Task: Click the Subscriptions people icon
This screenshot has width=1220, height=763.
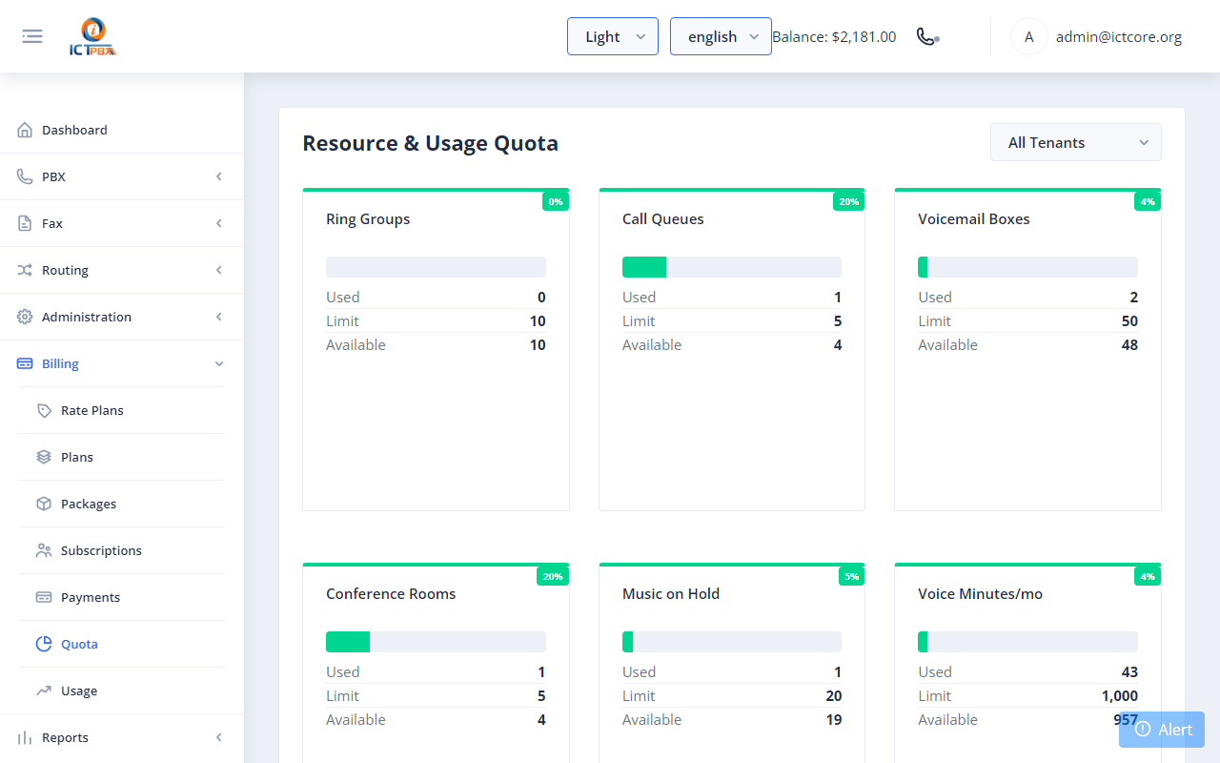Action: (44, 550)
